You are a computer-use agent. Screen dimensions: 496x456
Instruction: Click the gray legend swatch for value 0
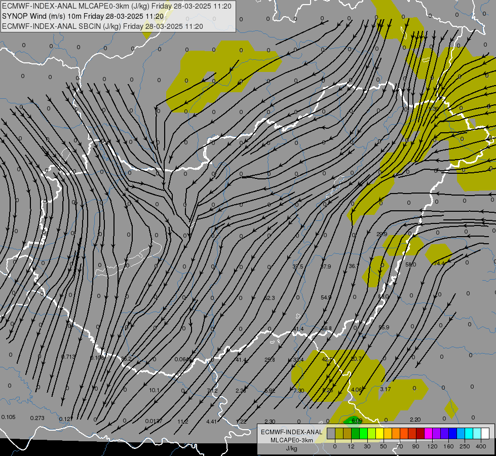[x=331, y=433]
